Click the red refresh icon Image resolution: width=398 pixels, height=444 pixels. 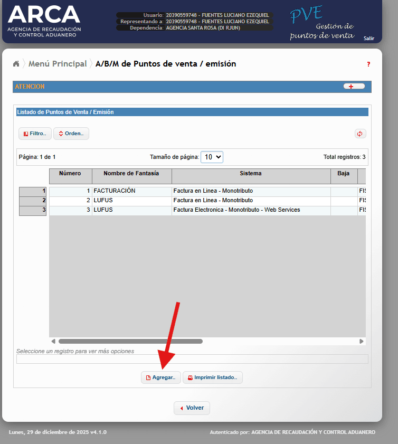[x=360, y=134]
